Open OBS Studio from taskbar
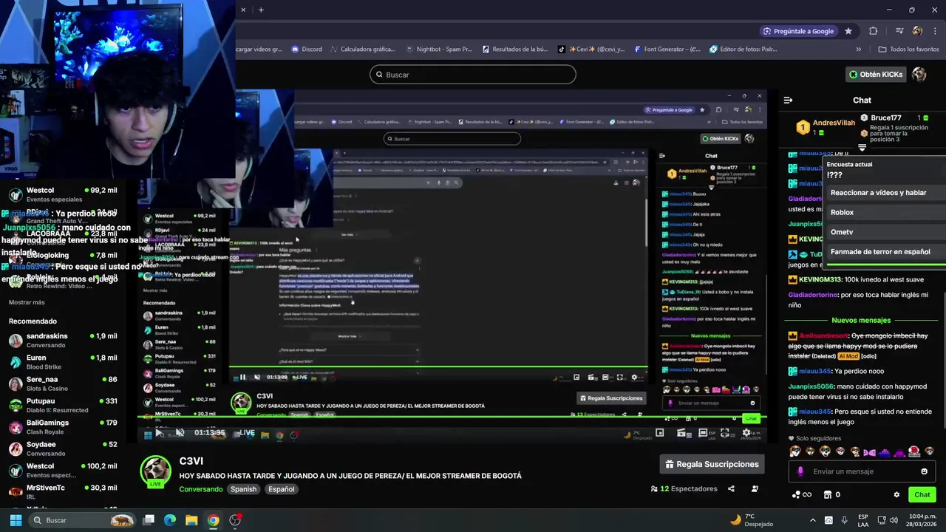Image resolution: width=946 pixels, height=532 pixels. pos(235,520)
